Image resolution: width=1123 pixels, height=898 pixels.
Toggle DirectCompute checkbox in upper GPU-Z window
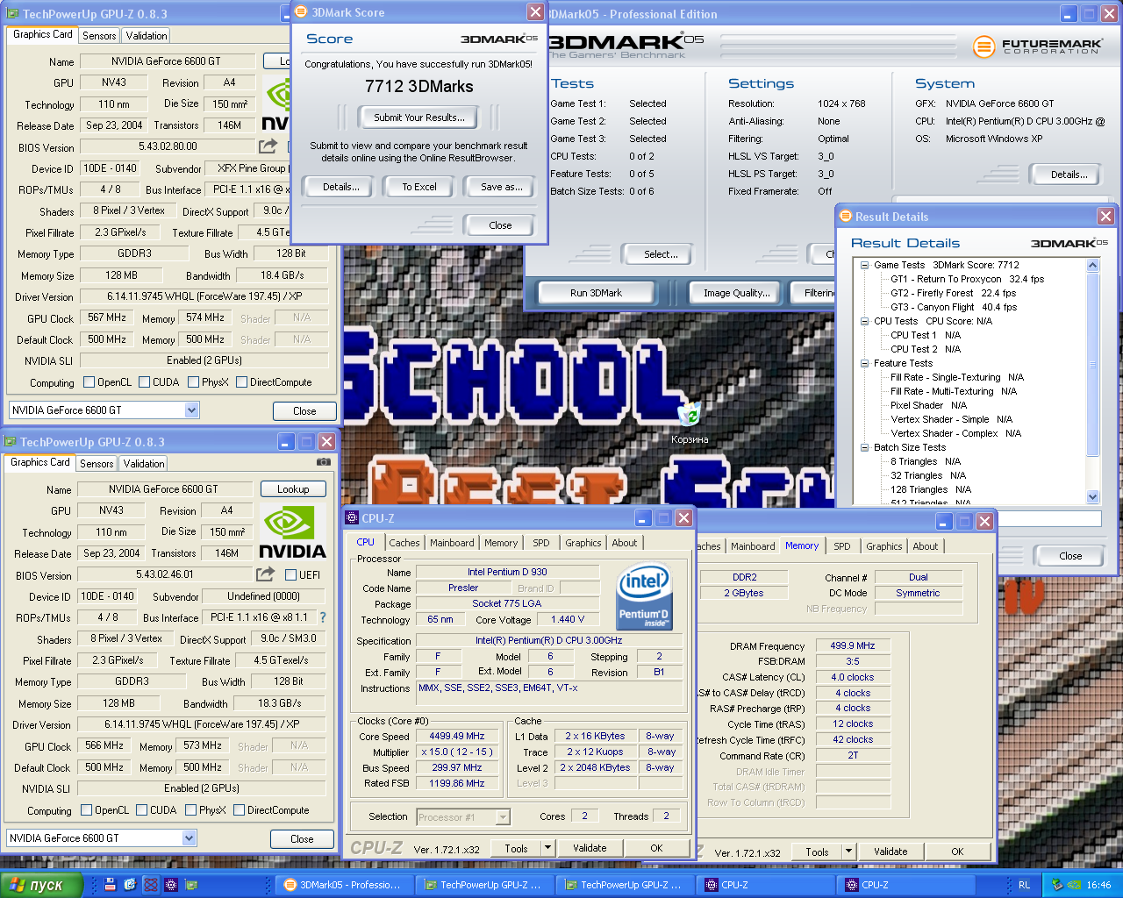[241, 382]
